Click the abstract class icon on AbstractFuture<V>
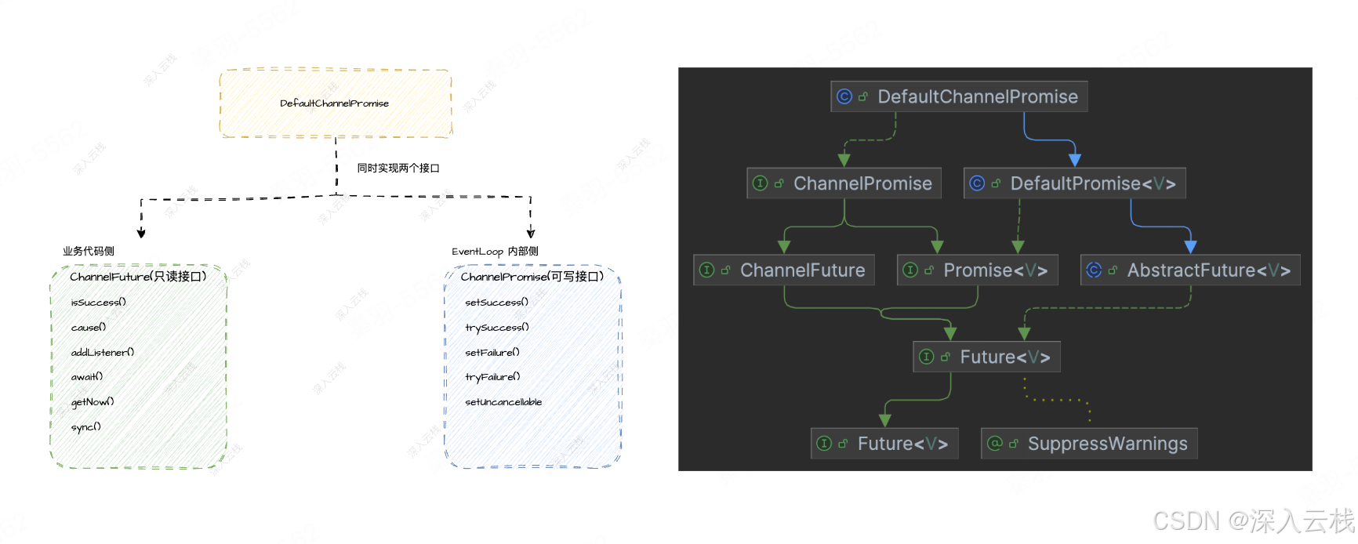 1094,270
